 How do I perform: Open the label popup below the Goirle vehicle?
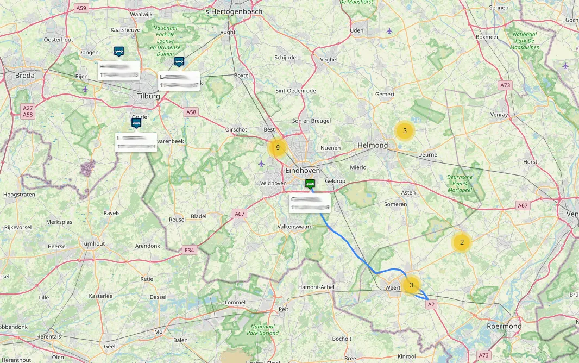point(136,142)
